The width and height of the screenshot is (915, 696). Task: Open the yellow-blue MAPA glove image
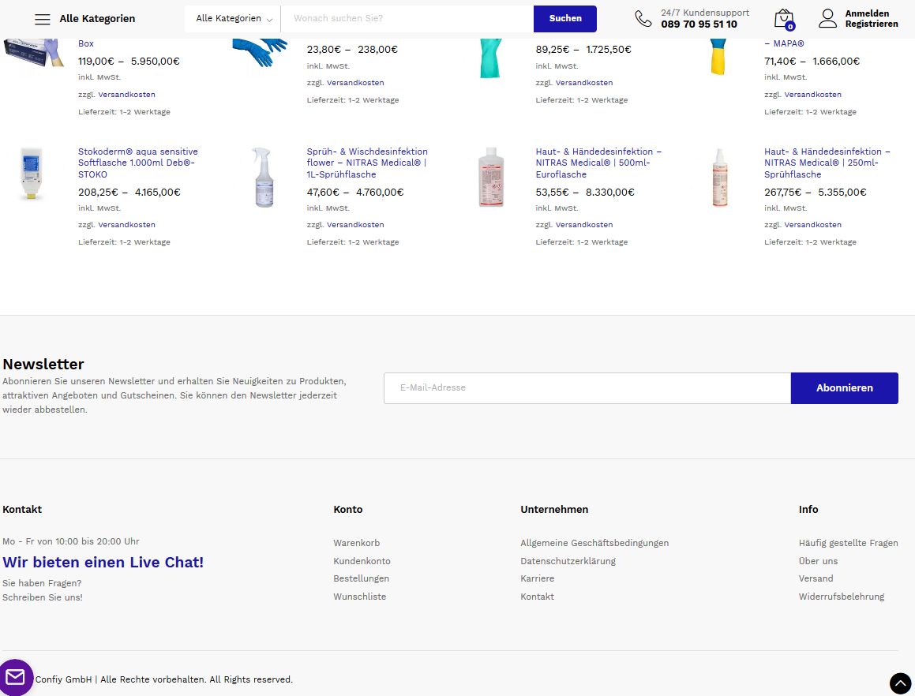[718, 57]
